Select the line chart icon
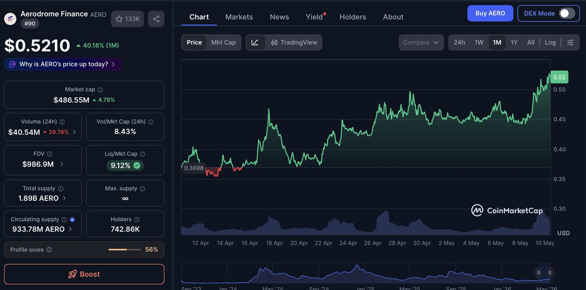This screenshot has height=290, width=586. tap(255, 42)
